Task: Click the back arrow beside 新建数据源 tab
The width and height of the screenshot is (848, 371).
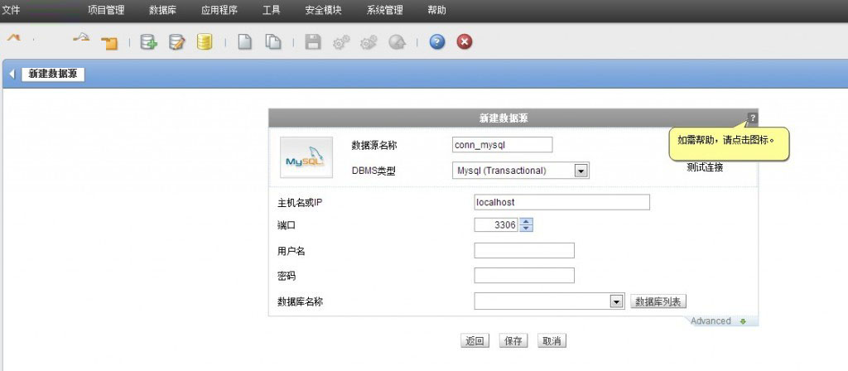Action: 12,75
